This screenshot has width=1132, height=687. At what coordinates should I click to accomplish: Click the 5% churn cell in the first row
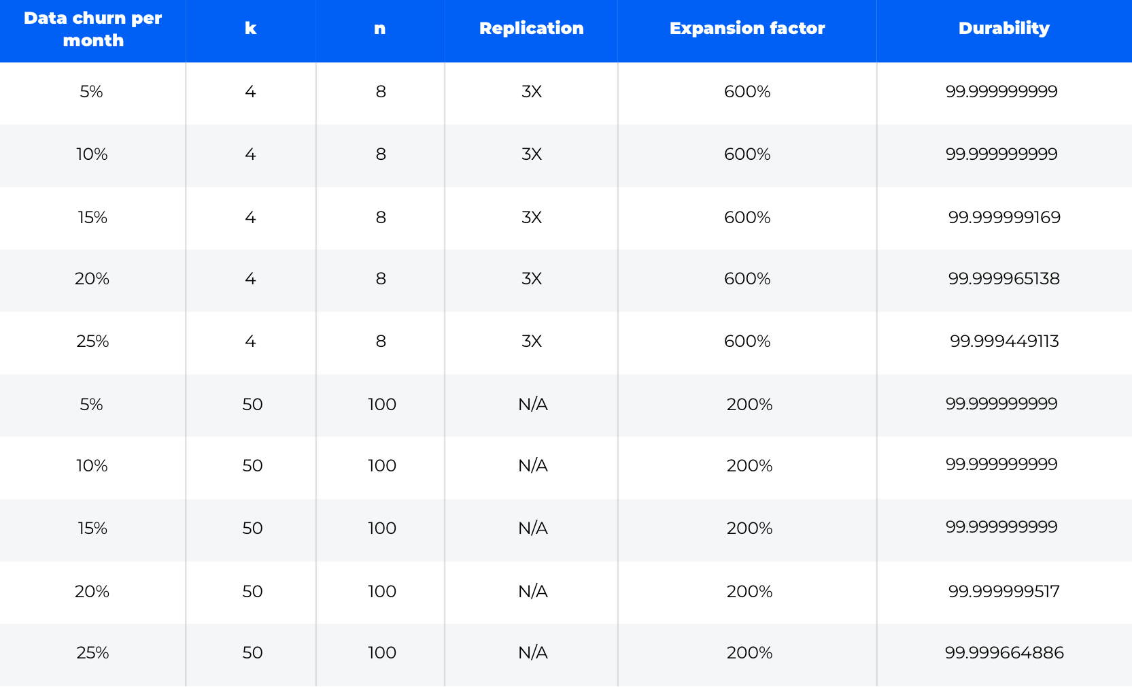click(x=92, y=92)
